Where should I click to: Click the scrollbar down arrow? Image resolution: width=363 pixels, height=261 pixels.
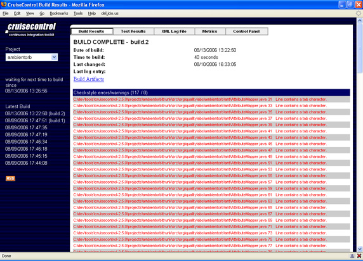360,249
